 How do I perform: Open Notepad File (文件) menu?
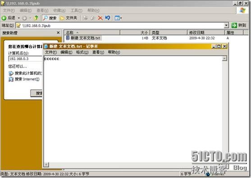51,52
